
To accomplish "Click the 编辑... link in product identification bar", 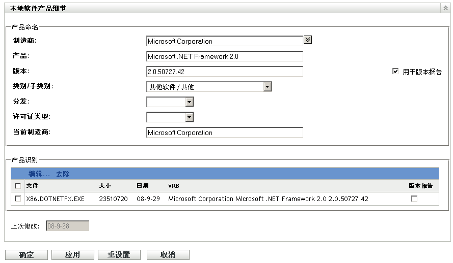I will [39, 174].
